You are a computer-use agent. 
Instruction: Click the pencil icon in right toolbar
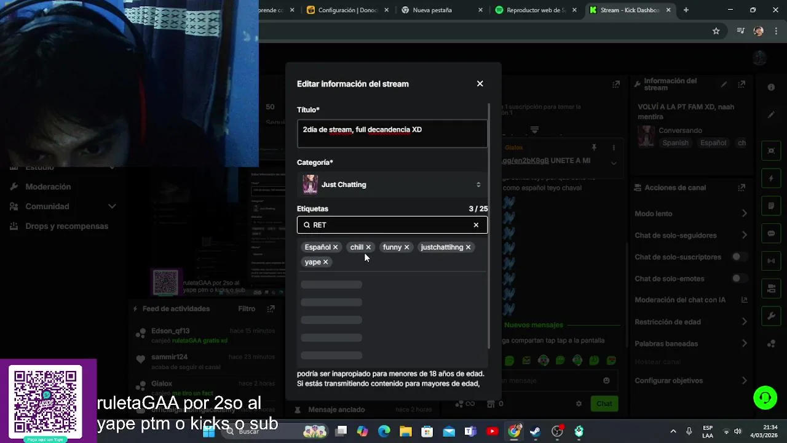click(771, 115)
